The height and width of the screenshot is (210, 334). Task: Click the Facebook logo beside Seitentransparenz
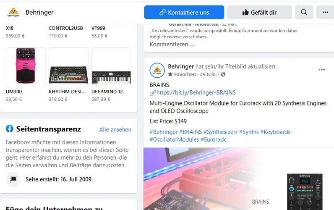tap(10, 129)
